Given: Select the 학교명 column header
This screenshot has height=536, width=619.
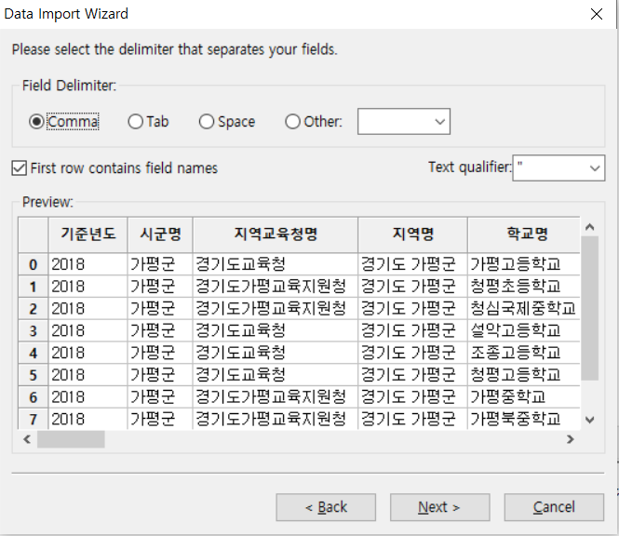Looking at the screenshot, I should [x=524, y=234].
